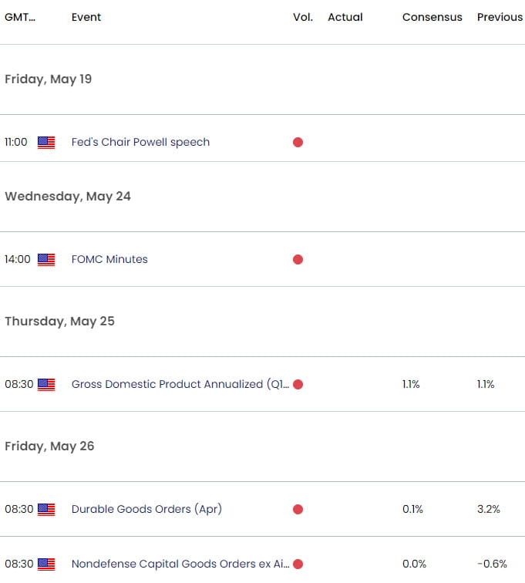The width and height of the screenshot is (525, 583).
Task: Click the Event column header
Action: coord(86,17)
